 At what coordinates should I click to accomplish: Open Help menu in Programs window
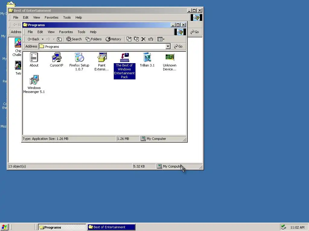click(93, 32)
